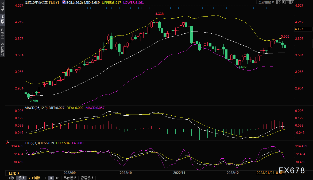Image resolution: width=313 pixels, height=180 pixels.
Task: Click the red gear icon beside KDJ
Action: tap(8, 143)
